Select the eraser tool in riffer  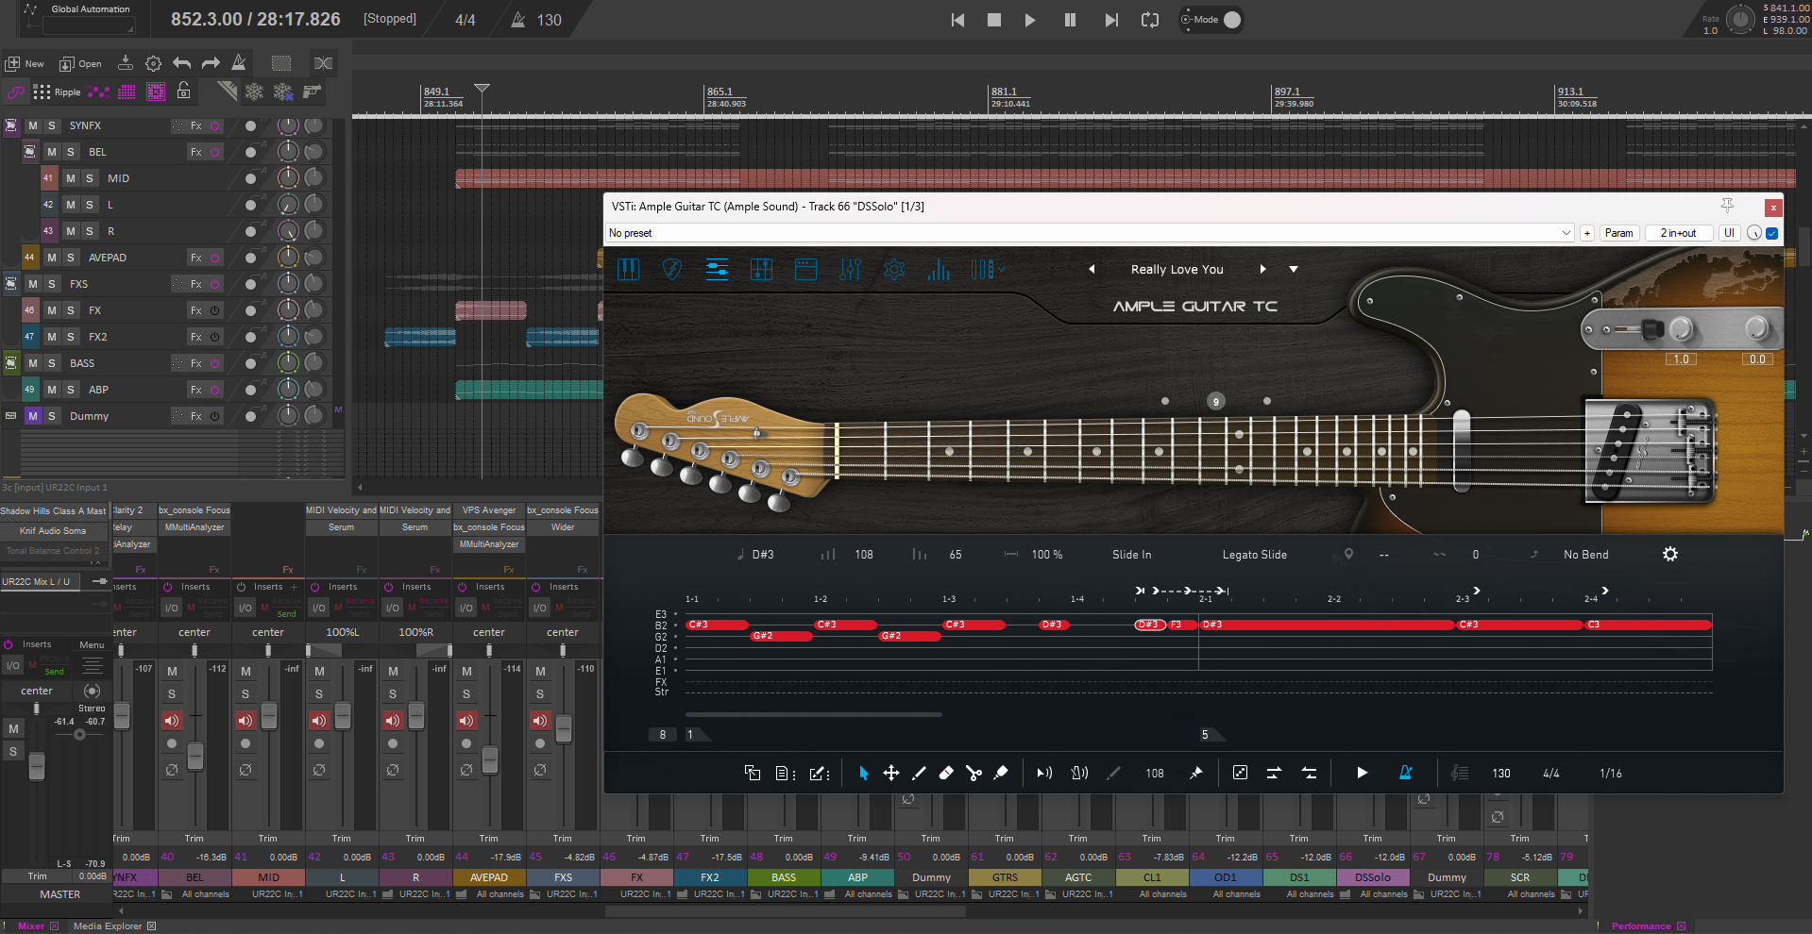coord(946,773)
